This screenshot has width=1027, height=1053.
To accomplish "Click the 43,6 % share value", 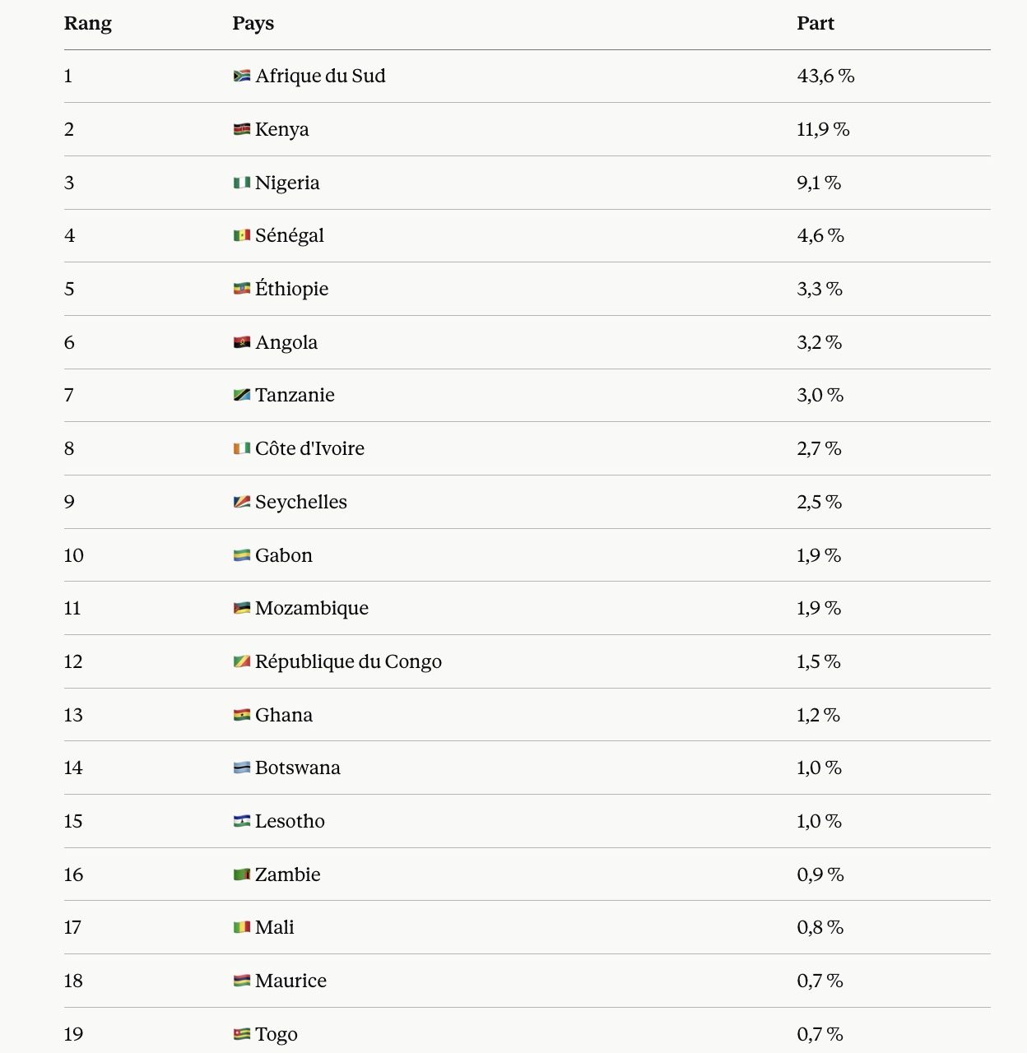I will [825, 76].
